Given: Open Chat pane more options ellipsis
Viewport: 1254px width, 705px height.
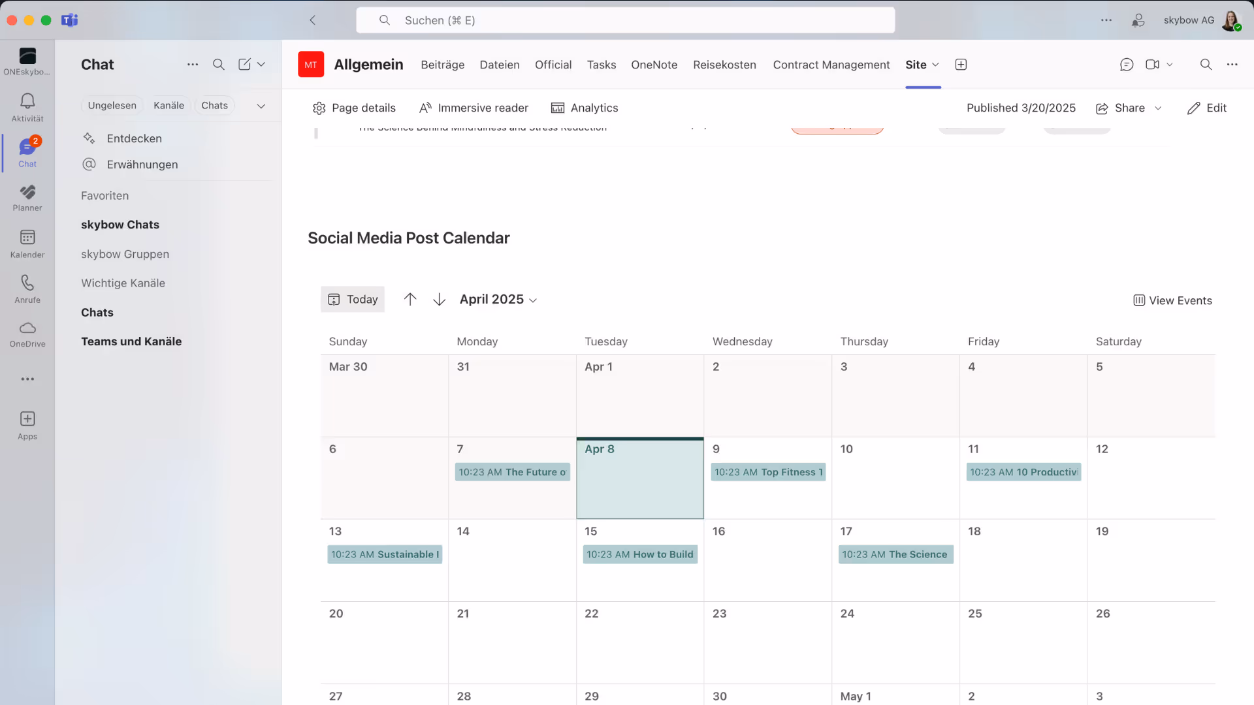Looking at the screenshot, I should 193,64.
